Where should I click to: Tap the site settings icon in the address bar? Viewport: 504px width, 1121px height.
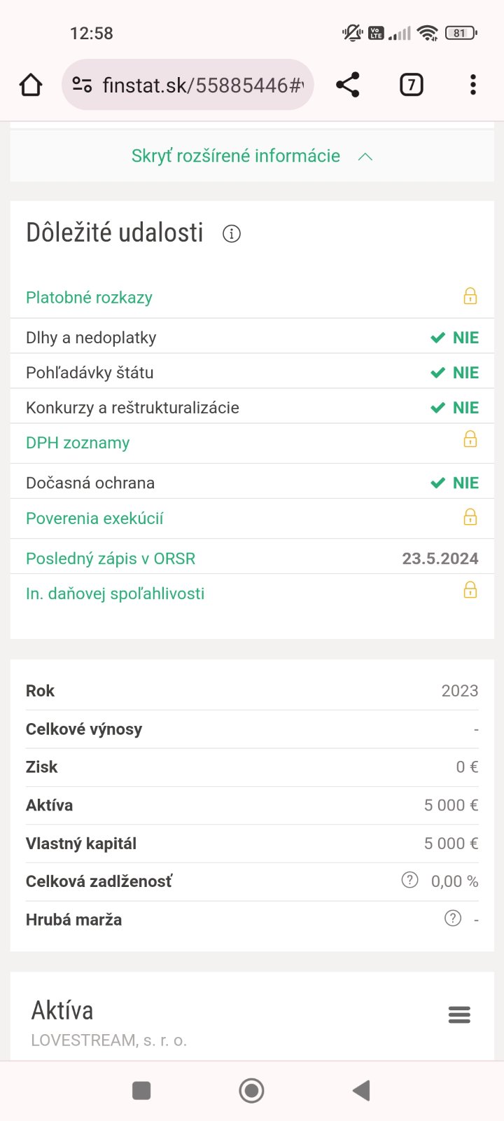click(83, 85)
